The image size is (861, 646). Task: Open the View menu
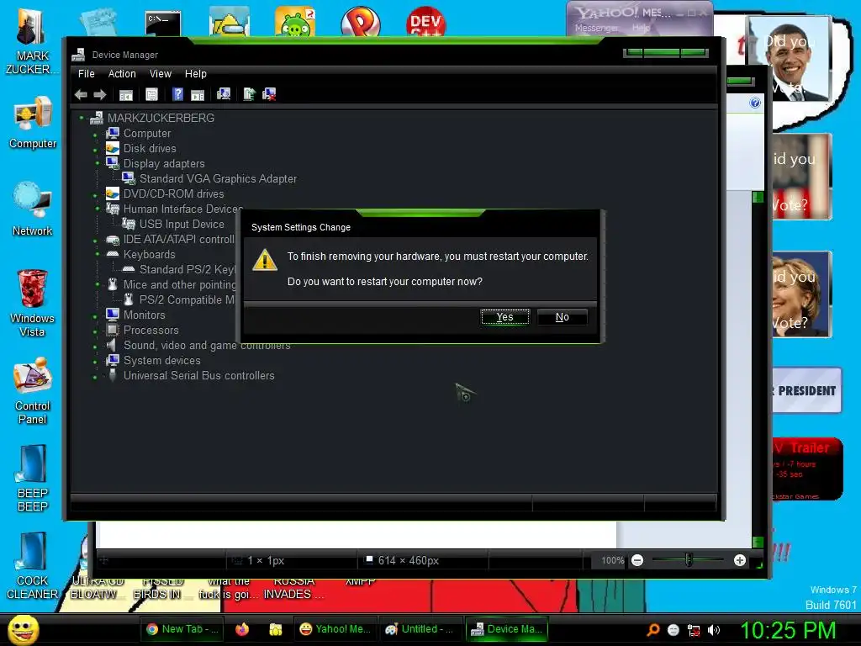(161, 74)
